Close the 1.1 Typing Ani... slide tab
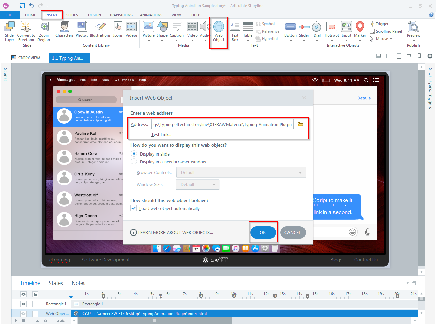436x324 pixels. [x=87, y=55]
